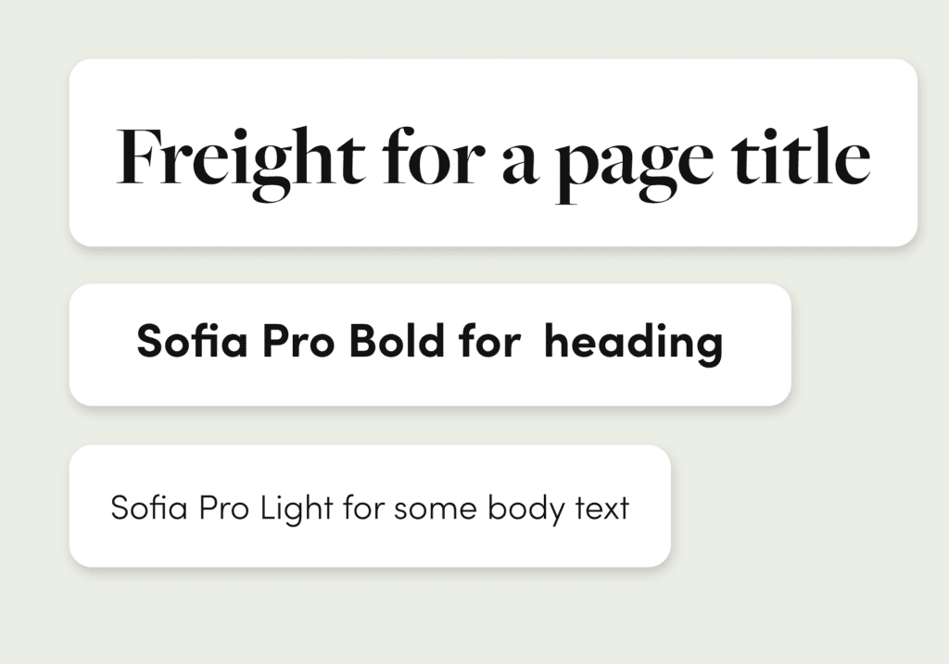Select the 'Sofia Pro Bold for heading' card

pyautogui.click(x=430, y=345)
